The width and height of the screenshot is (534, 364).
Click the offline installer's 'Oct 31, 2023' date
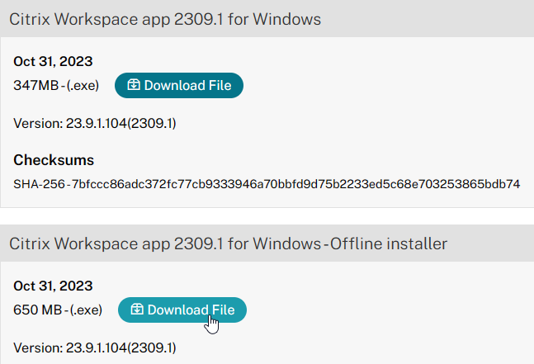click(x=53, y=286)
